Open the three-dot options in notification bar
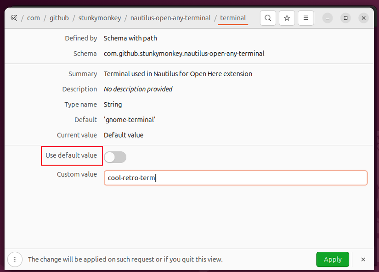 click(x=15, y=259)
